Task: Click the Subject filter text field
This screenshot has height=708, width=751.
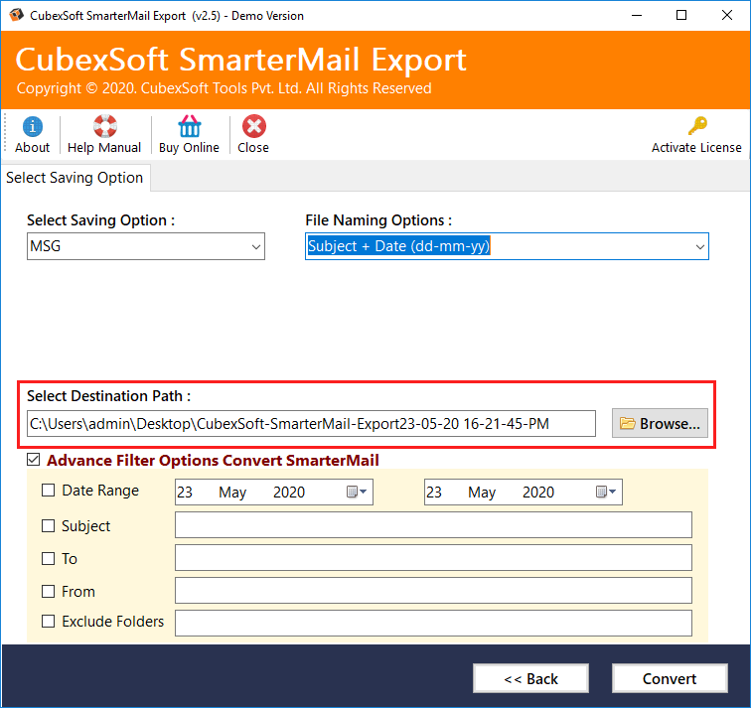Action: [x=433, y=524]
